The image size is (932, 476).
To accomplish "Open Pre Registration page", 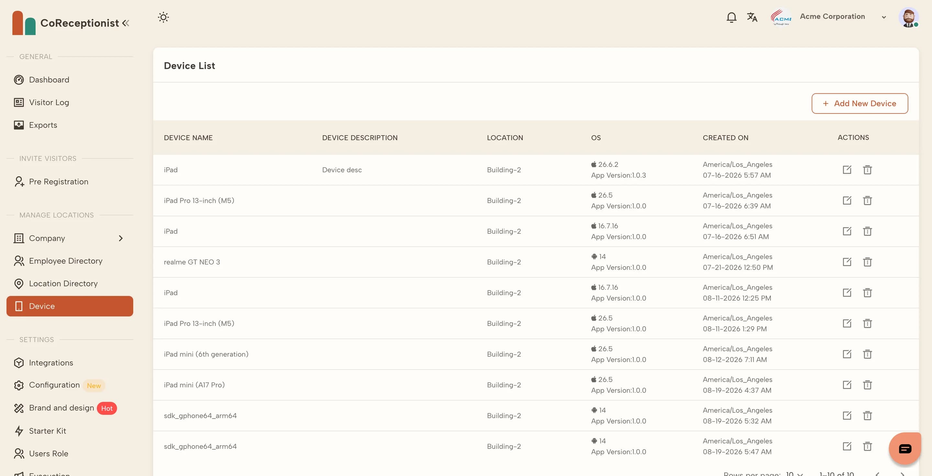I will coord(70,181).
